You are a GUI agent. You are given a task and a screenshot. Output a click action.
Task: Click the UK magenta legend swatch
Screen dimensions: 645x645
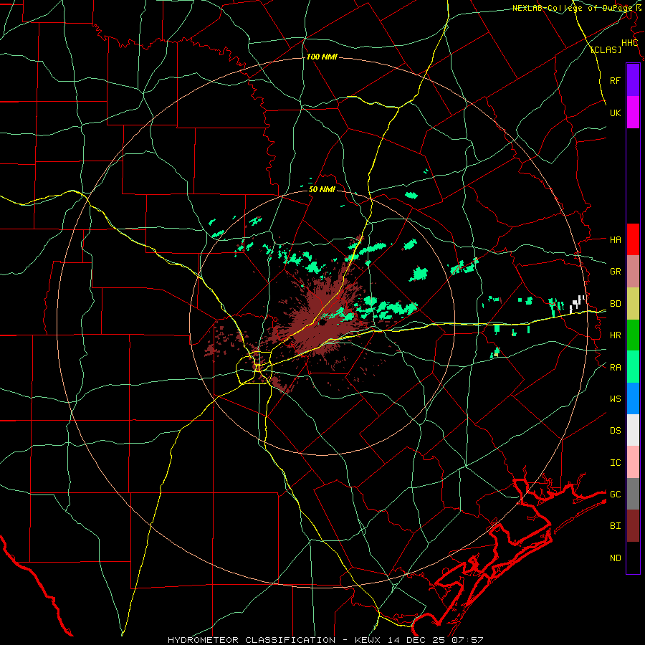pos(633,113)
